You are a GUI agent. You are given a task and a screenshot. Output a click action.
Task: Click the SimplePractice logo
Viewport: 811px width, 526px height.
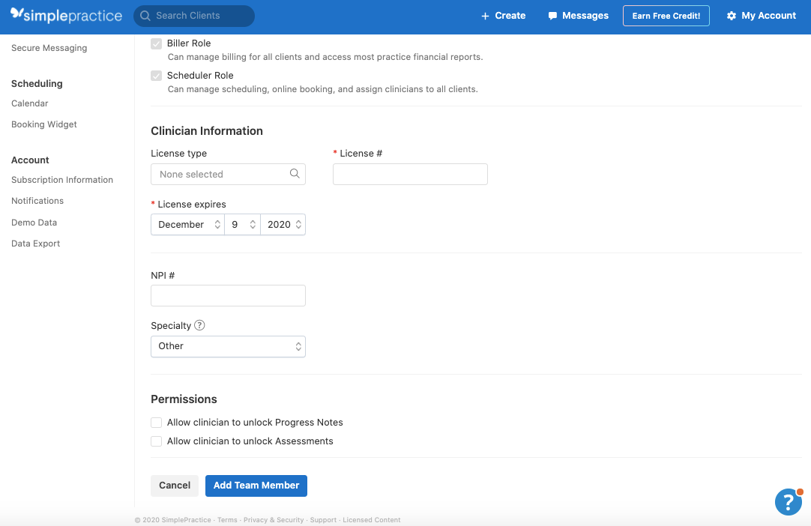click(67, 14)
